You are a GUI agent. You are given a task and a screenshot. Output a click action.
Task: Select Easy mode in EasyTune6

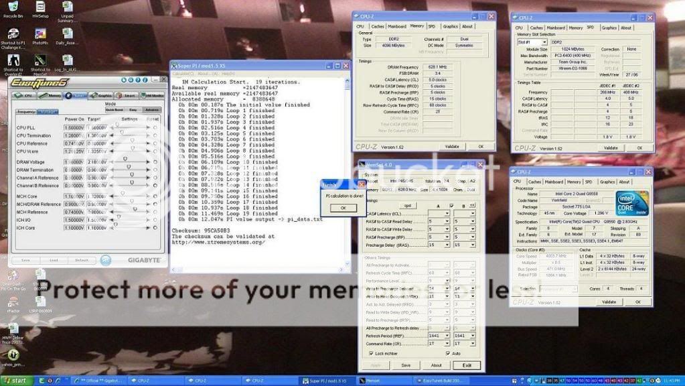(133, 110)
